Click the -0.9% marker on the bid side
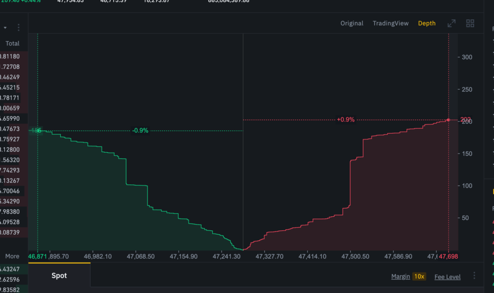 pos(140,130)
